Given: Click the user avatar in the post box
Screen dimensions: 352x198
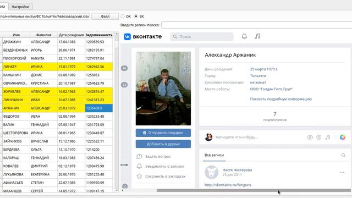Looking at the screenshot, I should pyautogui.click(x=208, y=137).
